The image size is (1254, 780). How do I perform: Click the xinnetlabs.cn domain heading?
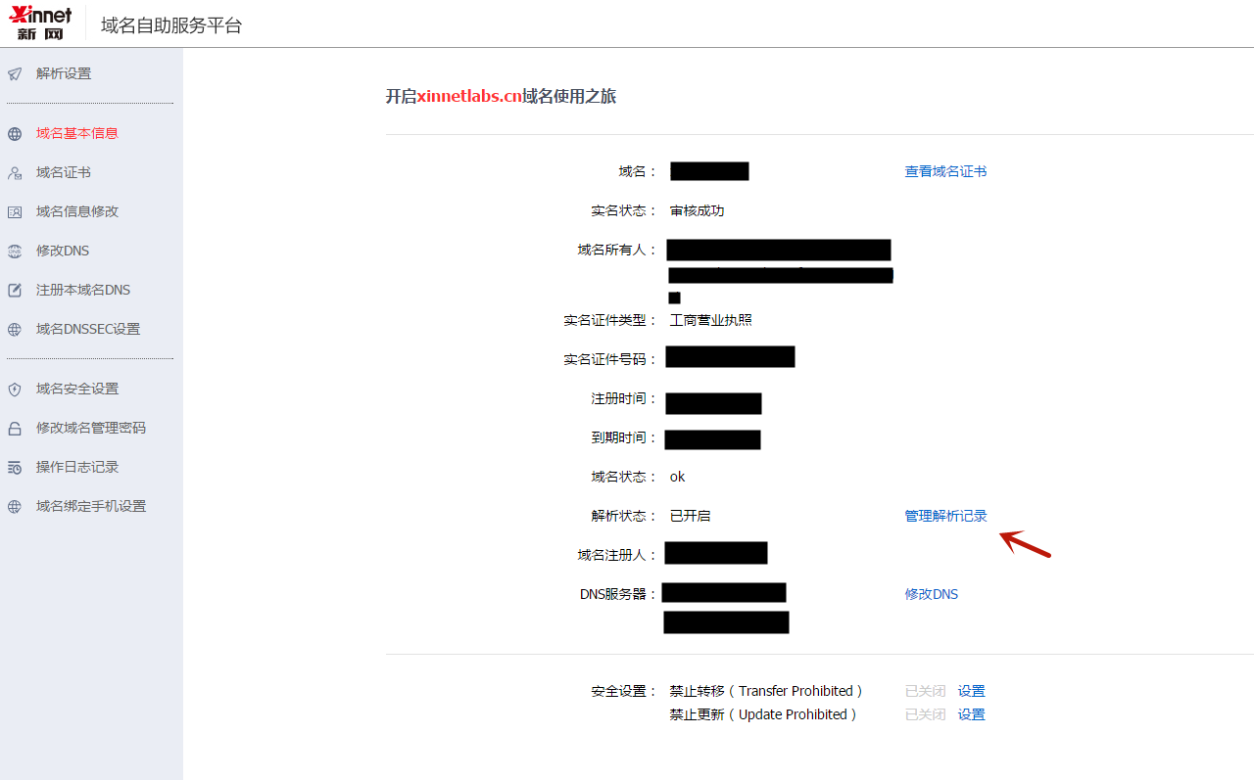coord(501,96)
